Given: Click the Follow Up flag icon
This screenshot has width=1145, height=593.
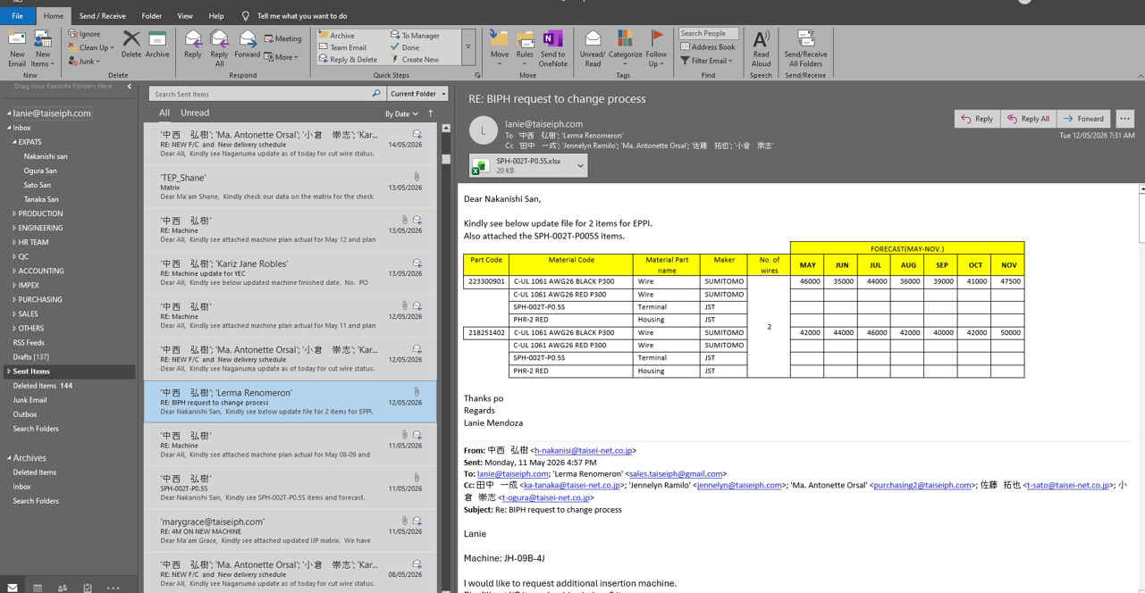Looking at the screenshot, I should tap(656, 38).
